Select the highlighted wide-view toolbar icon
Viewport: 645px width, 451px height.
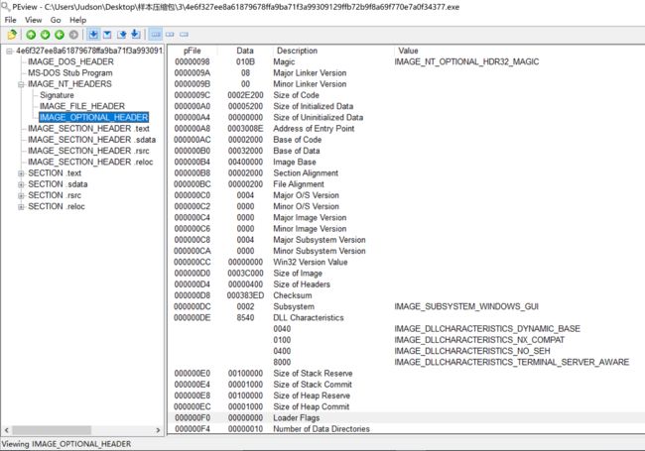[x=156, y=35]
